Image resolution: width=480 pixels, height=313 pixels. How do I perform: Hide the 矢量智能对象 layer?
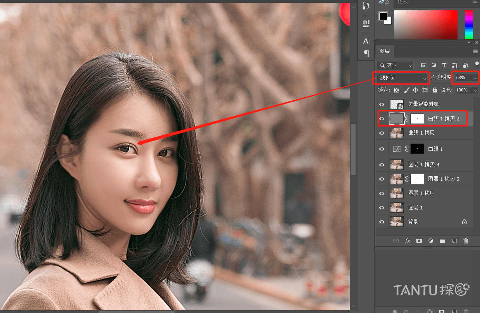click(x=382, y=104)
